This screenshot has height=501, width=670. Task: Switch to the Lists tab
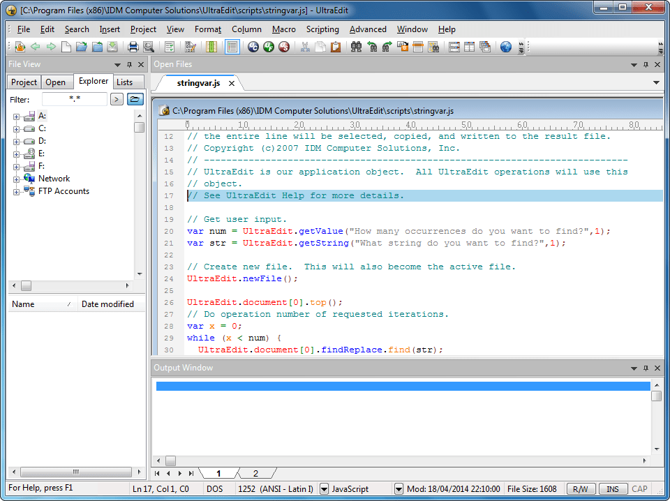point(124,82)
